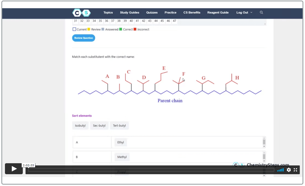Image resolution: width=305 pixels, height=186 pixels.
Task: Jump to question number 40
Action: point(131,21)
